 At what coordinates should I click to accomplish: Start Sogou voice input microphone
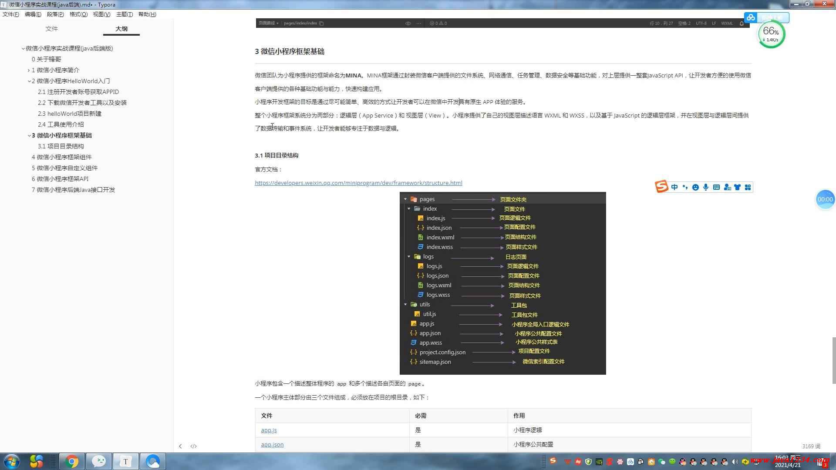(706, 187)
